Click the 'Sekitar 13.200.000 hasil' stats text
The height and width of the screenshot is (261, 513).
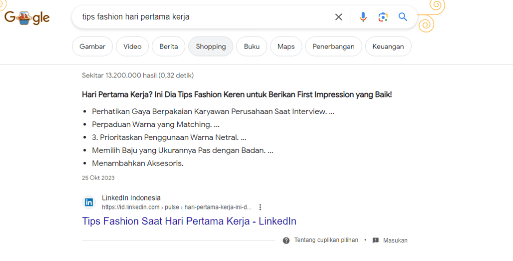click(138, 75)
